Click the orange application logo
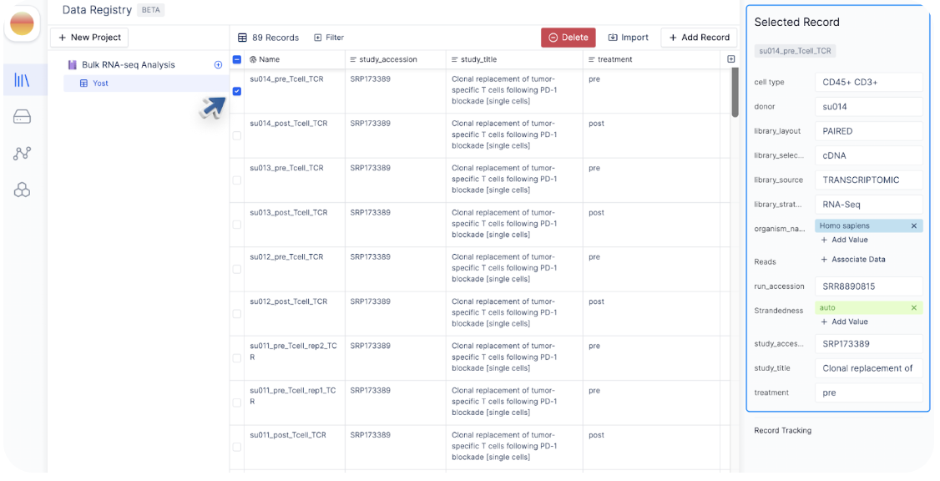 [23, 24]
